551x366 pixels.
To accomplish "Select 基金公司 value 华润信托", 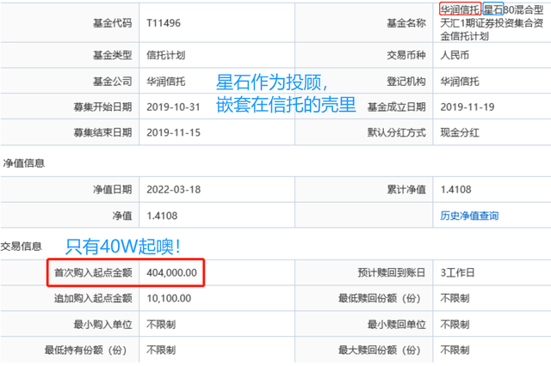I will click(166, 82).
